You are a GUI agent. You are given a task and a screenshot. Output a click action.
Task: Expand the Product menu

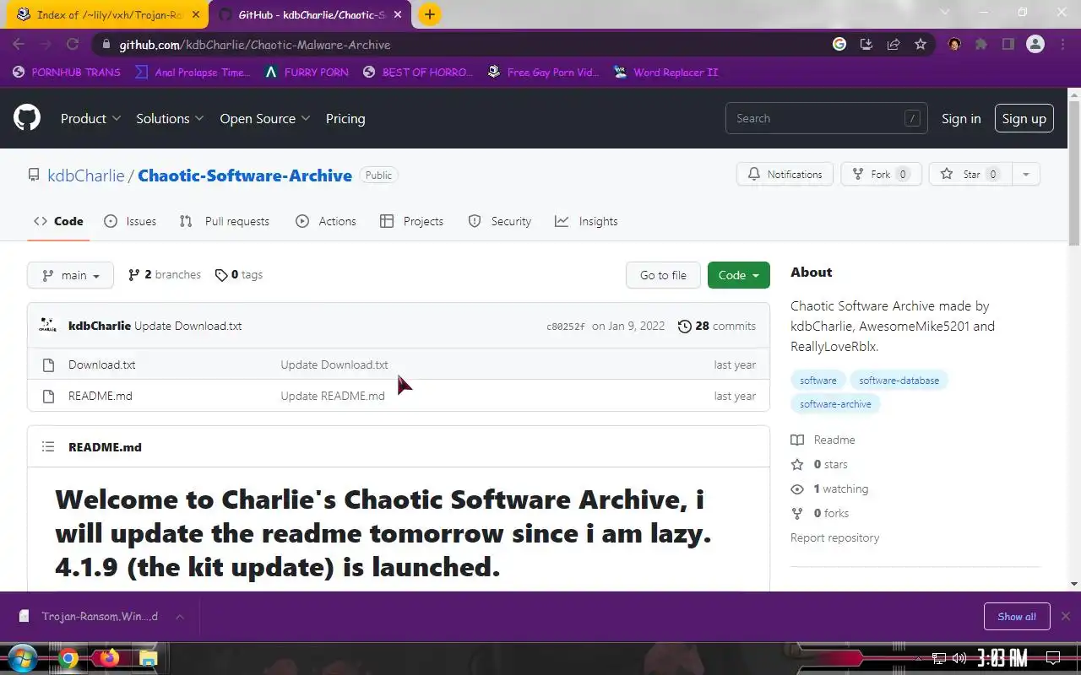90,119
